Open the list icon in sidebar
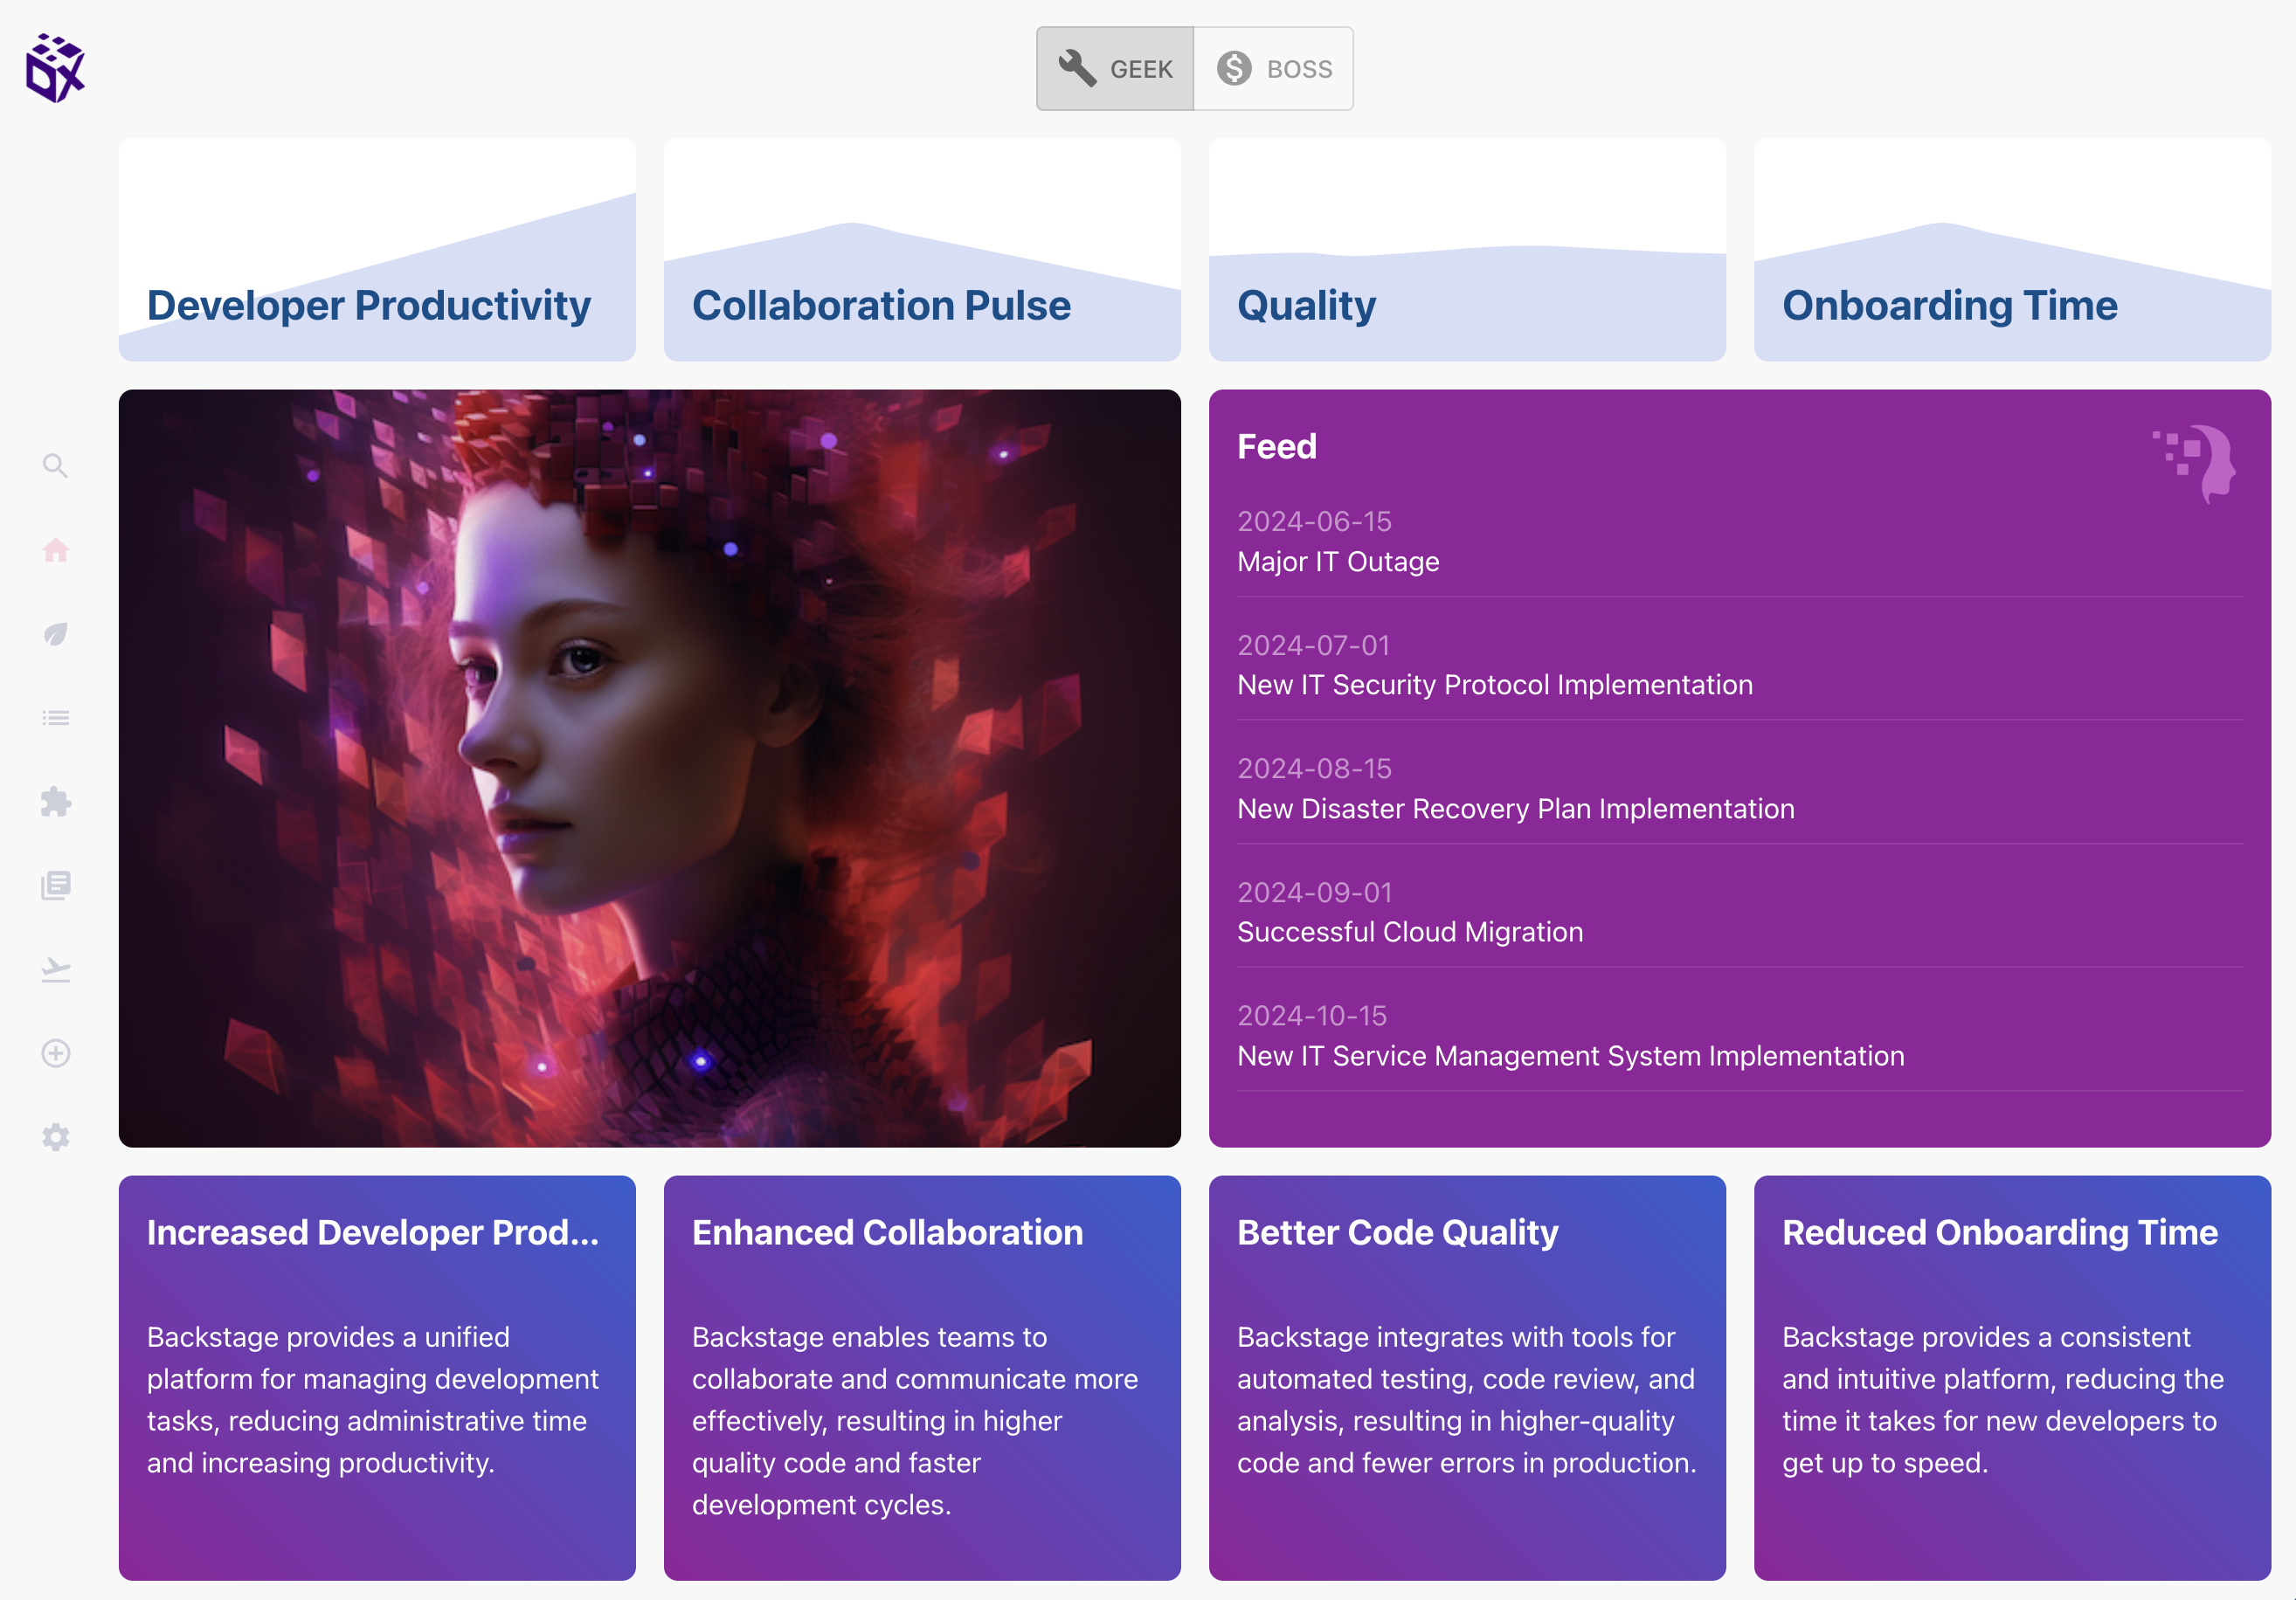This screenshot has height=1600, width=2296. pos(55,718)
